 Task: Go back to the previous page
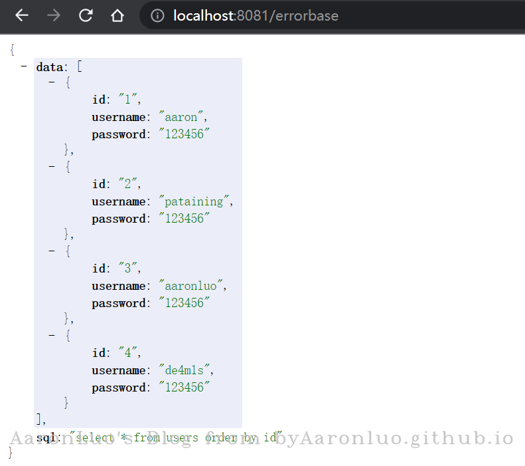[x=22, y=16]
